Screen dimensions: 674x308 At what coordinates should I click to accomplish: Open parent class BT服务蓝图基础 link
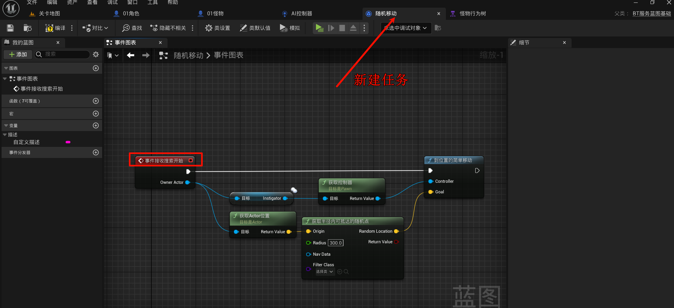pyautogui.click(x=652, y=13)
